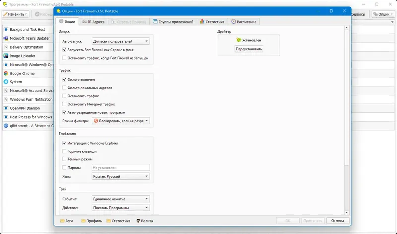The height and width of the screenshot is (234, 397).
Task: Open the Режим фильтра dropdown
Action: point(121,121)
